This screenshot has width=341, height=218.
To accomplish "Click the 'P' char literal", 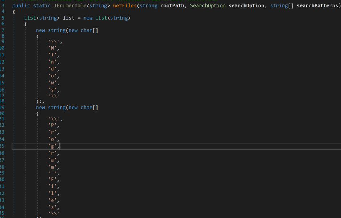I will pyautogui.click(x=52, y=125).
